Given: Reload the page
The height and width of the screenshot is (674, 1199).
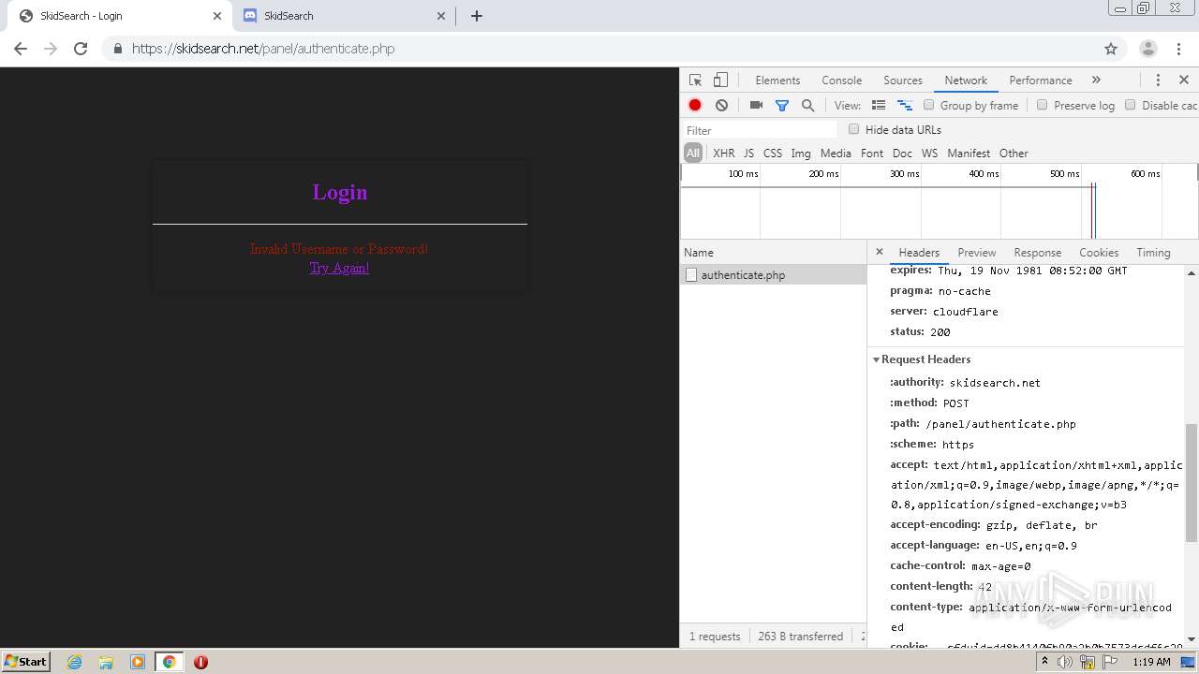Looking at the screenshot, I should click(x=81, y=49).
